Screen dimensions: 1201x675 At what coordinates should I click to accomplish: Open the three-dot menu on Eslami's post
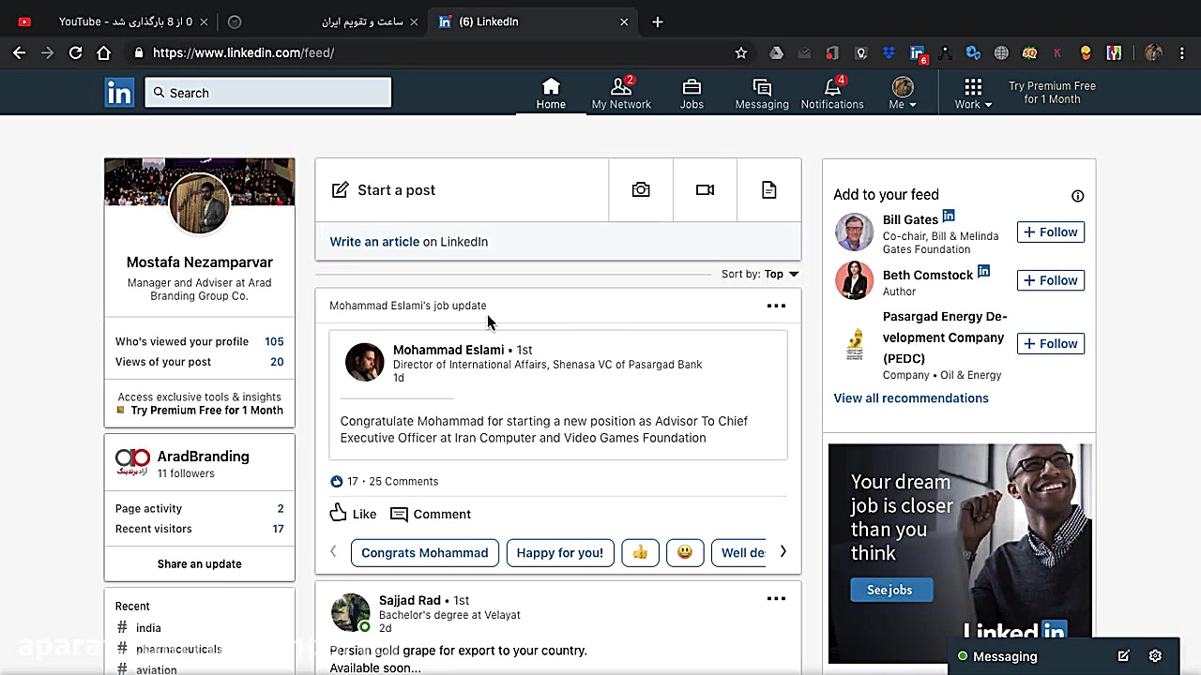776,305
